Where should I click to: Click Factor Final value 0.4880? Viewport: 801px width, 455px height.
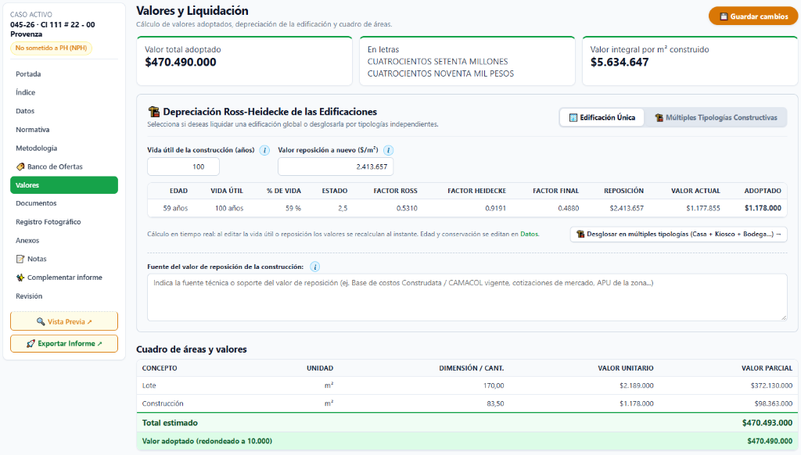[568, 209]
